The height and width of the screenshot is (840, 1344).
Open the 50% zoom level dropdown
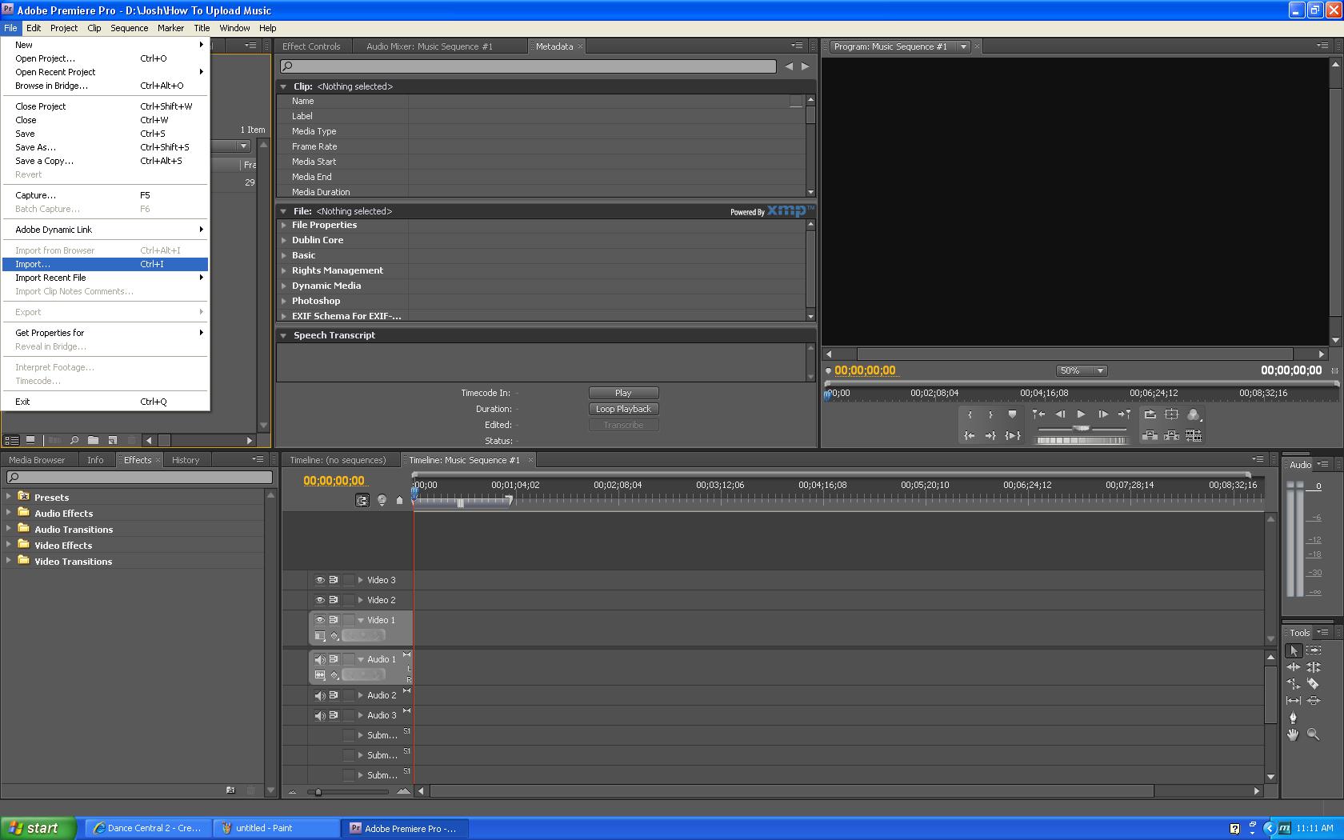coord(1082,370)
